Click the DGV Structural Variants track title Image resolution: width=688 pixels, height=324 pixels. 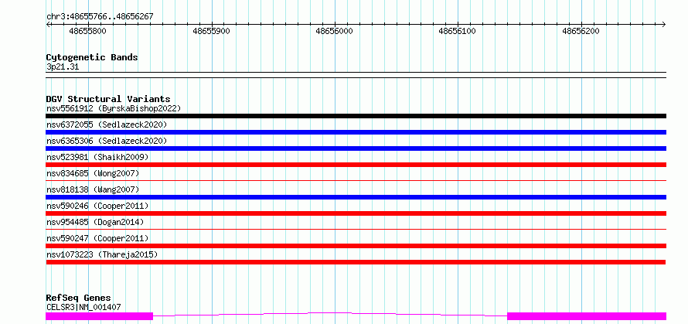pyautogui.click(x=108, y=99)
